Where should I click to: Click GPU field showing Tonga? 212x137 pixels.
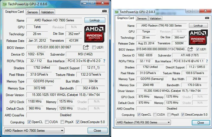[x=146, y=31]
